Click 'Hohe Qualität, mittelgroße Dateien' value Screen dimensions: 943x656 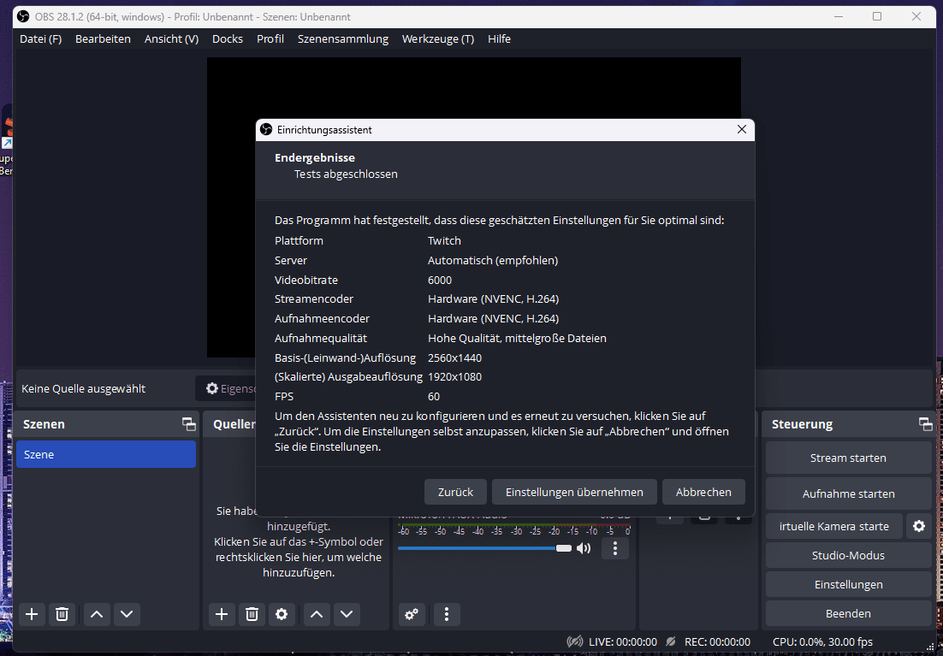(517, 339)
